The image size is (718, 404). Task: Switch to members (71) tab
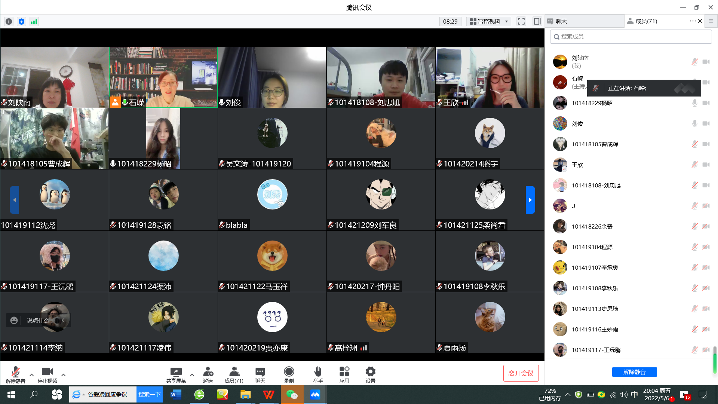pyautogui.click(x=646, y=21)
